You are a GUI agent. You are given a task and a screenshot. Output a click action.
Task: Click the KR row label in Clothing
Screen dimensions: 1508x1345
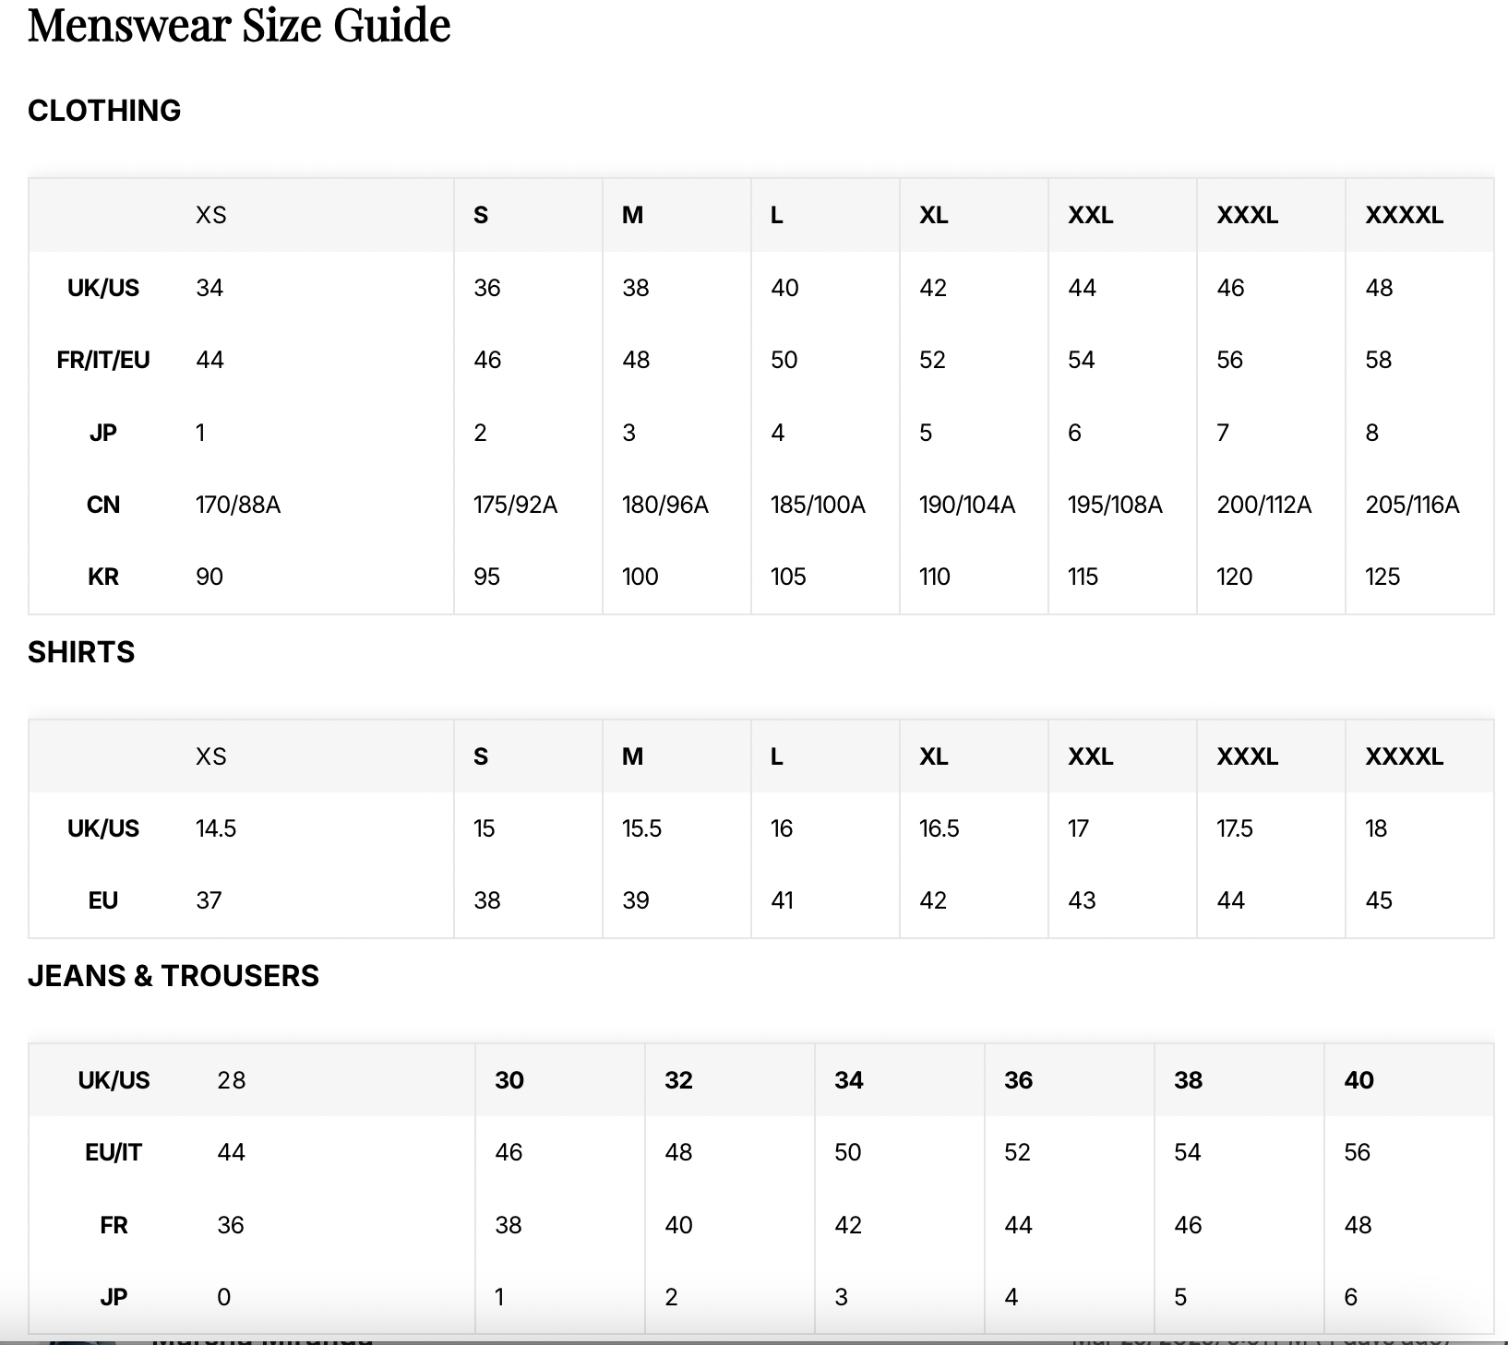pyautogui.click(x=103, y=577)
